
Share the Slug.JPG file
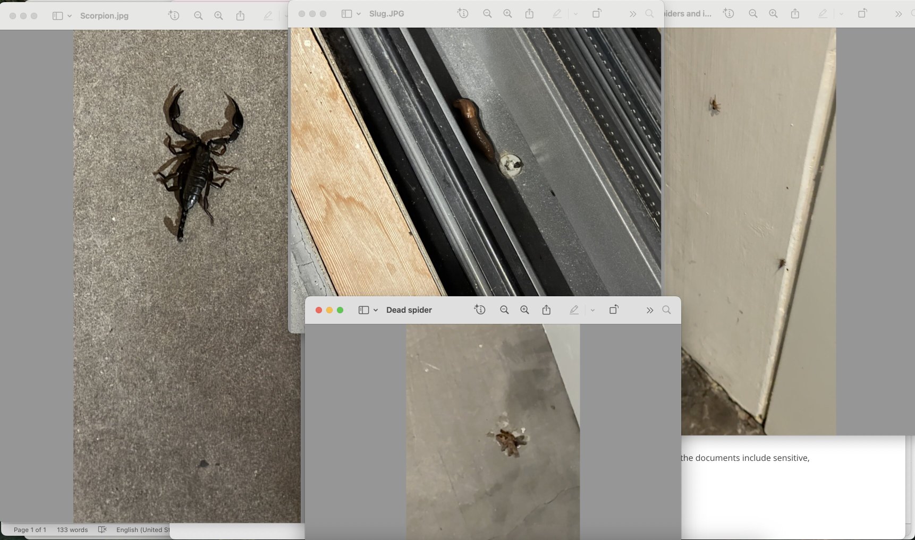tap(529, 14)
